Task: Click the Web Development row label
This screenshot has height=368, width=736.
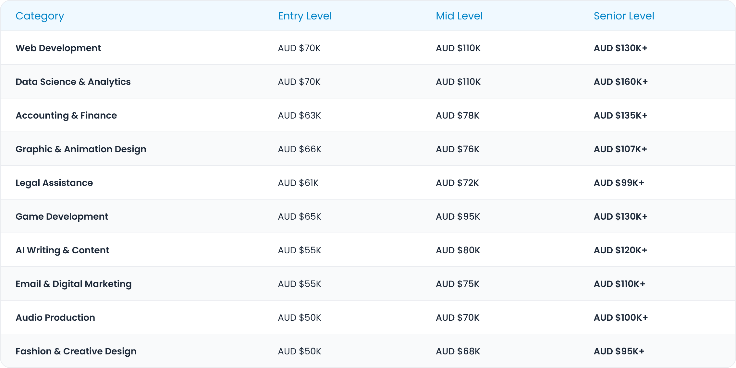Action: point(58,48)
